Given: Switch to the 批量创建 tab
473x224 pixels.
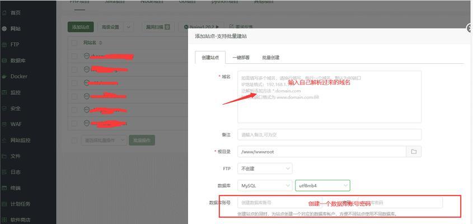Looking at the screenshot, I should coord(270,57).
